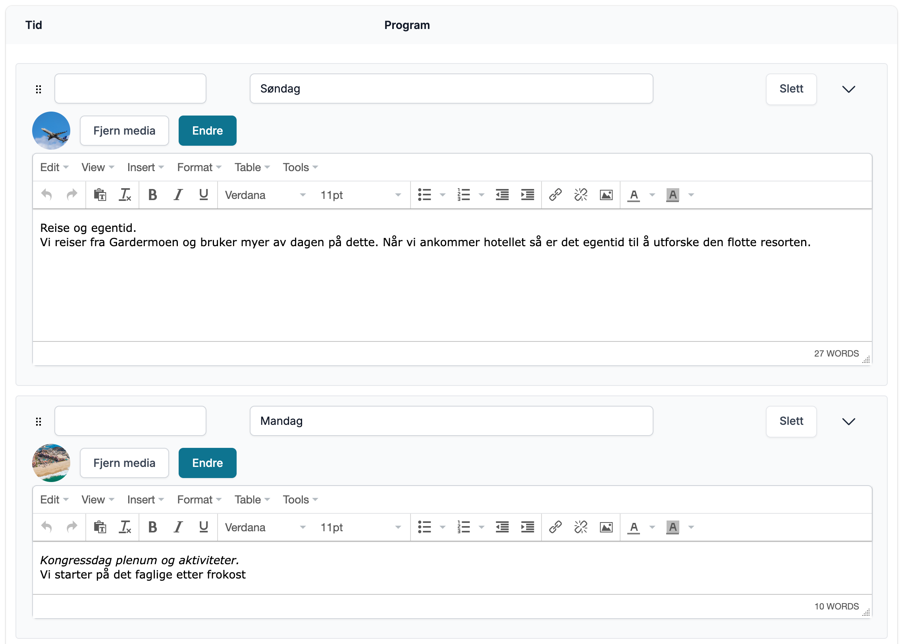Viewport: 902px width, 644px height.
Task: Toggle bold in Søndag editor
Action: click(x=152, y=195)
